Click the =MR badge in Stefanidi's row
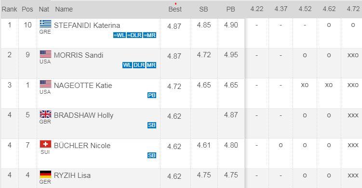 click(x=149, y=35)
